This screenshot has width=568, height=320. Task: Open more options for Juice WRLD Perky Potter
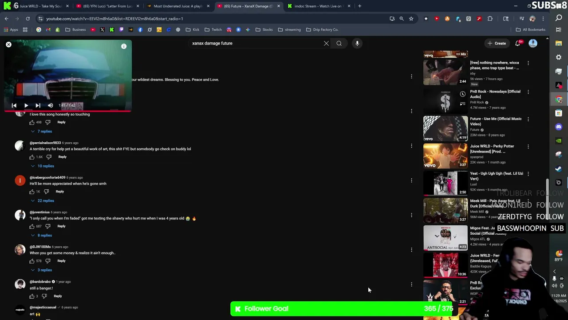tap(528, 147)
